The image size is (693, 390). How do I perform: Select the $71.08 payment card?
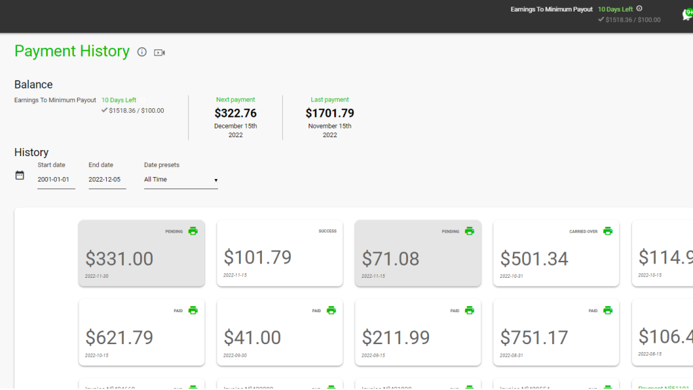click(x=418, y=253)
